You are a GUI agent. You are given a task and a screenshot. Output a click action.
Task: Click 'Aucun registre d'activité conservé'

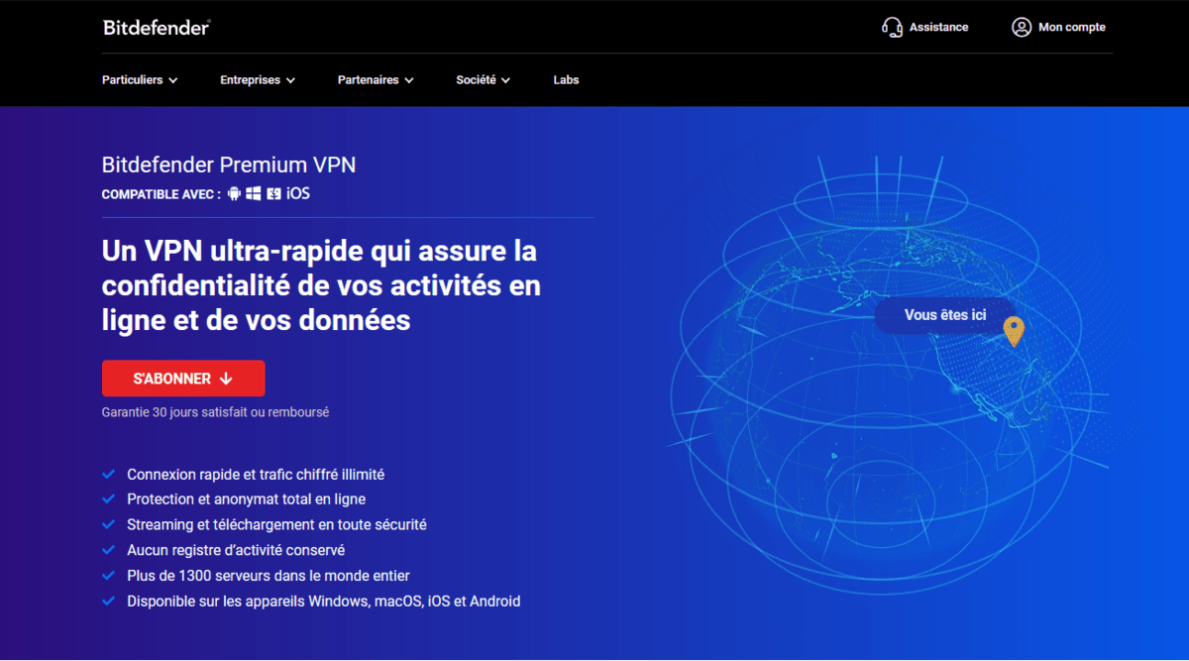pos(236,550)
